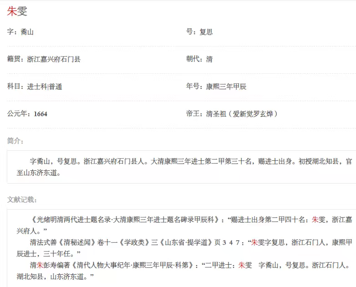
Task: Click the 号：复思 art name field
Action: 199,32
